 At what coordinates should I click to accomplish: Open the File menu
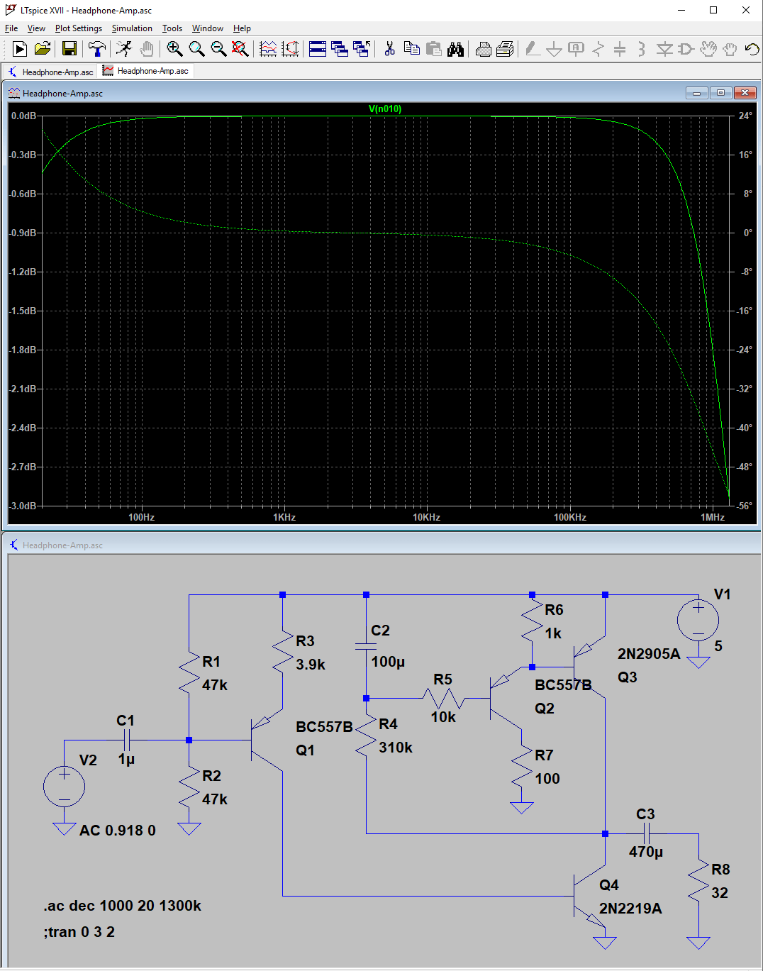[11, 28]
